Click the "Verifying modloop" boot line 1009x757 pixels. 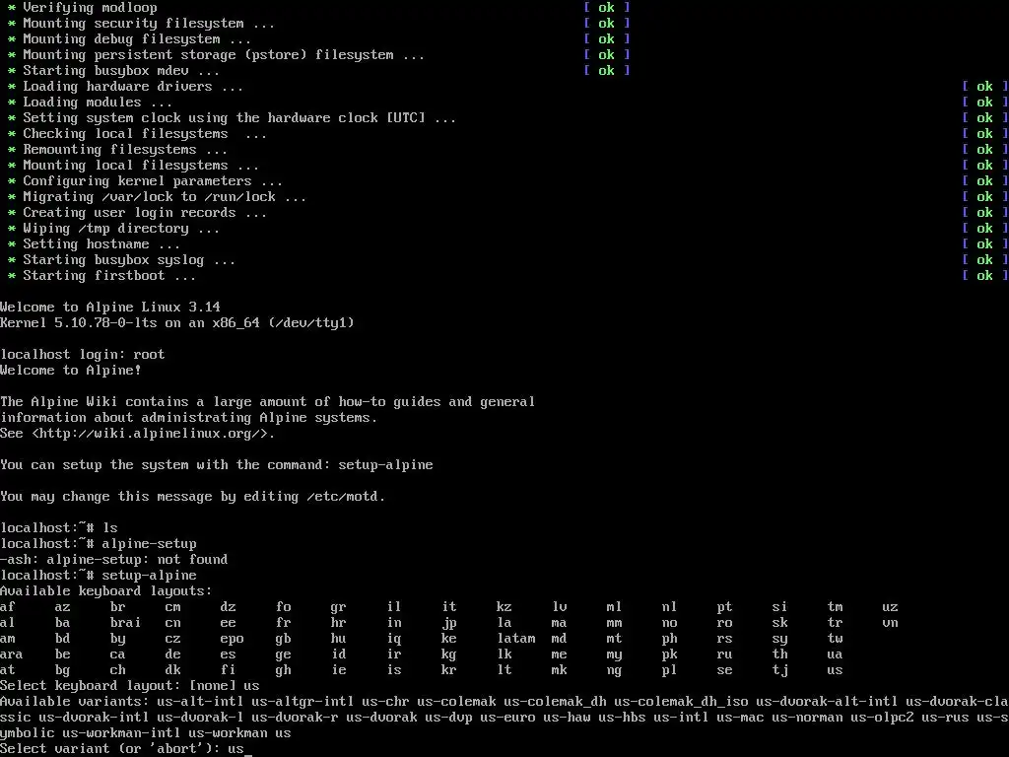[90, 8]
